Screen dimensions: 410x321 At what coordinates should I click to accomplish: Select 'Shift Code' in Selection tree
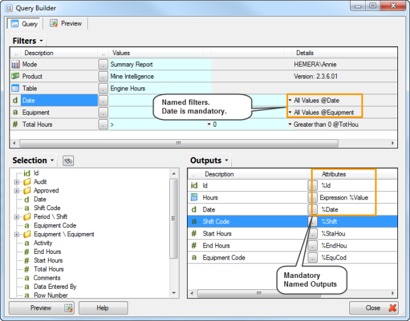tap(47, 208)
